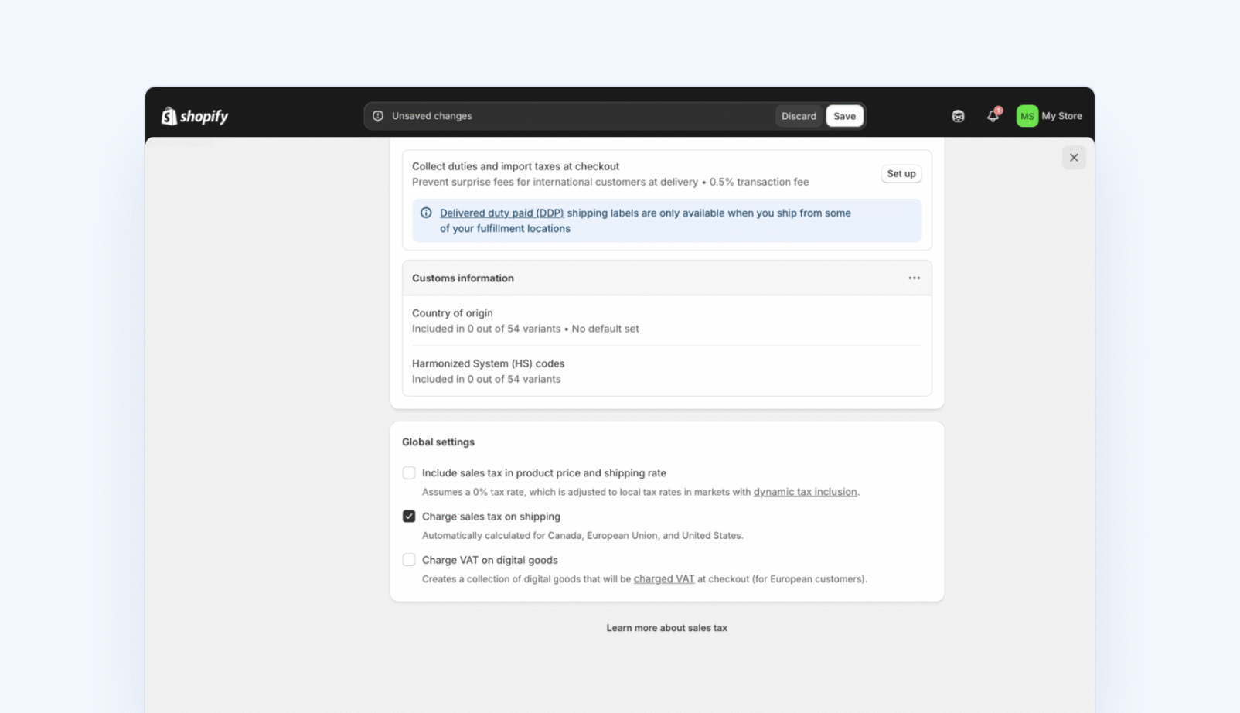Click the Unsaved changes alert icon
Screen dimensions: 1240x713
(378, 116)
